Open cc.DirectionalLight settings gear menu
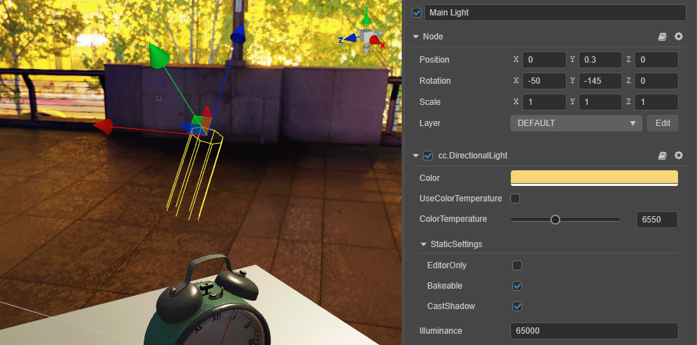This screenshot has width=697, height=345. 679,156
